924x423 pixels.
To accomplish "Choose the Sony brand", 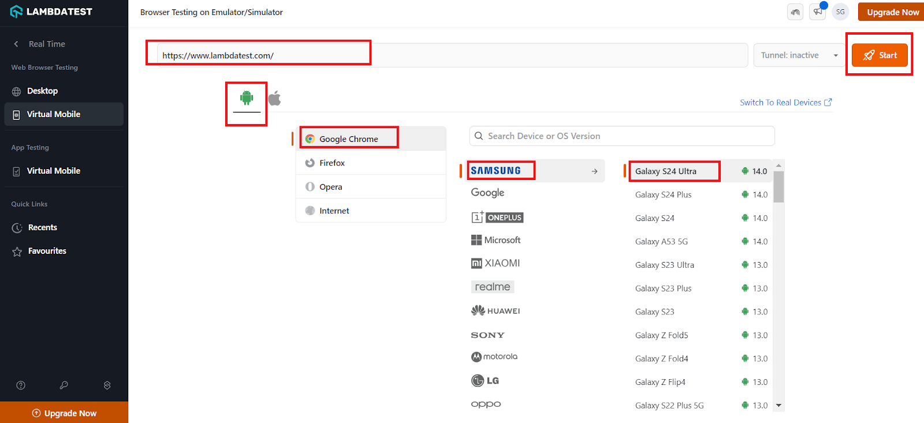I will (488, 335).
